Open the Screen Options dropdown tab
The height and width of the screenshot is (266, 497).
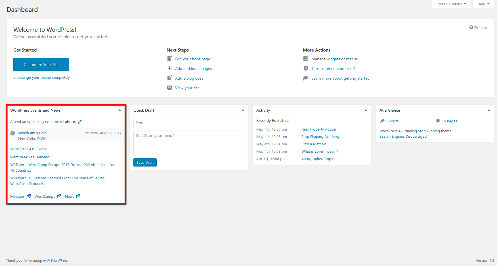pyautogui.click(x=451, y=4)
